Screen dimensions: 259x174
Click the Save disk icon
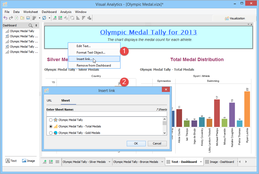tap(28, 18)
